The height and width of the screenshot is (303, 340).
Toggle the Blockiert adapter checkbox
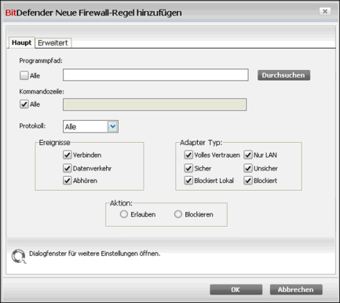tap(248, 181)
